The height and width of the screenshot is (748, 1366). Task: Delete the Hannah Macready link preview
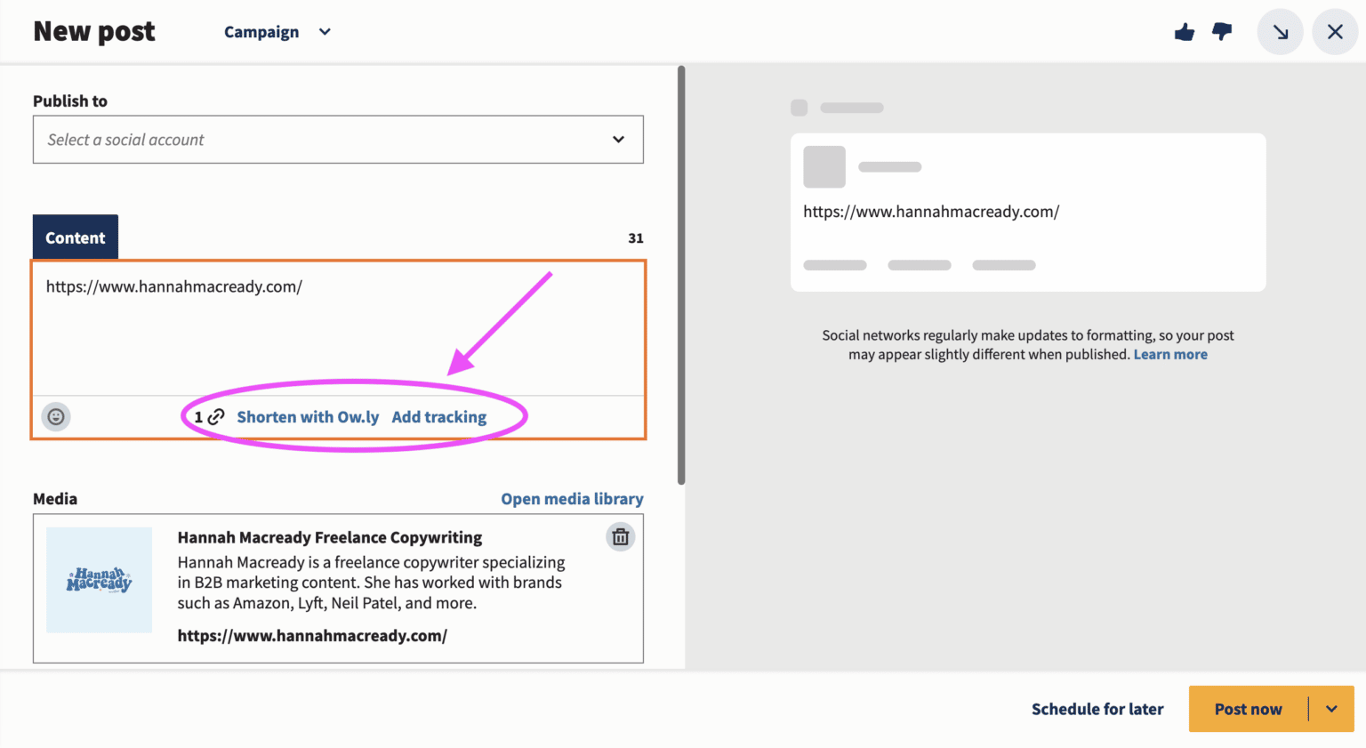[x=621, y=536]
